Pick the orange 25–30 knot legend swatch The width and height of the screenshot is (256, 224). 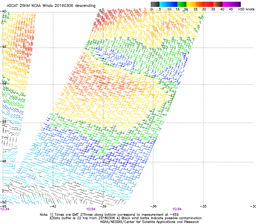click(x=200, y=4)
